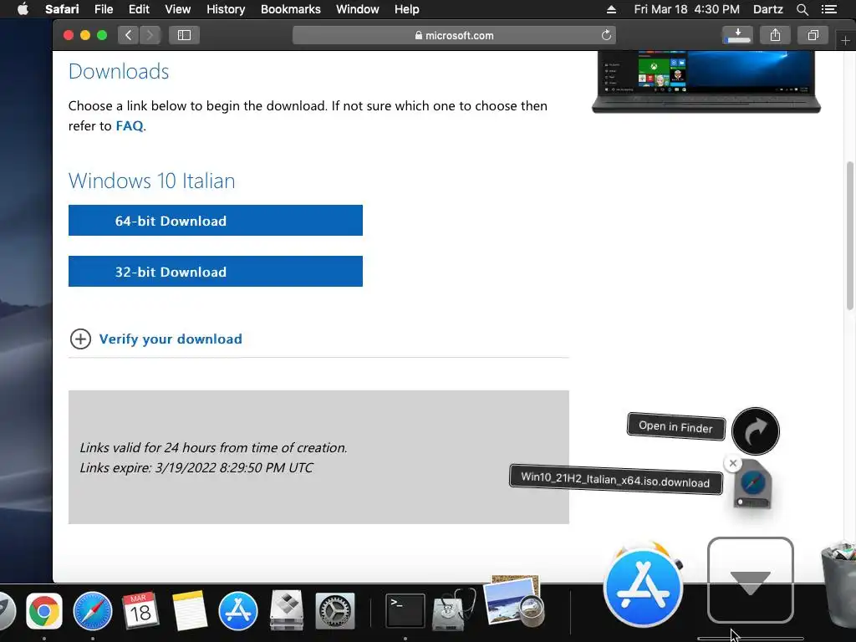Follow the FAQ link
The image size is (856, 642).
(x=130, y=126)
